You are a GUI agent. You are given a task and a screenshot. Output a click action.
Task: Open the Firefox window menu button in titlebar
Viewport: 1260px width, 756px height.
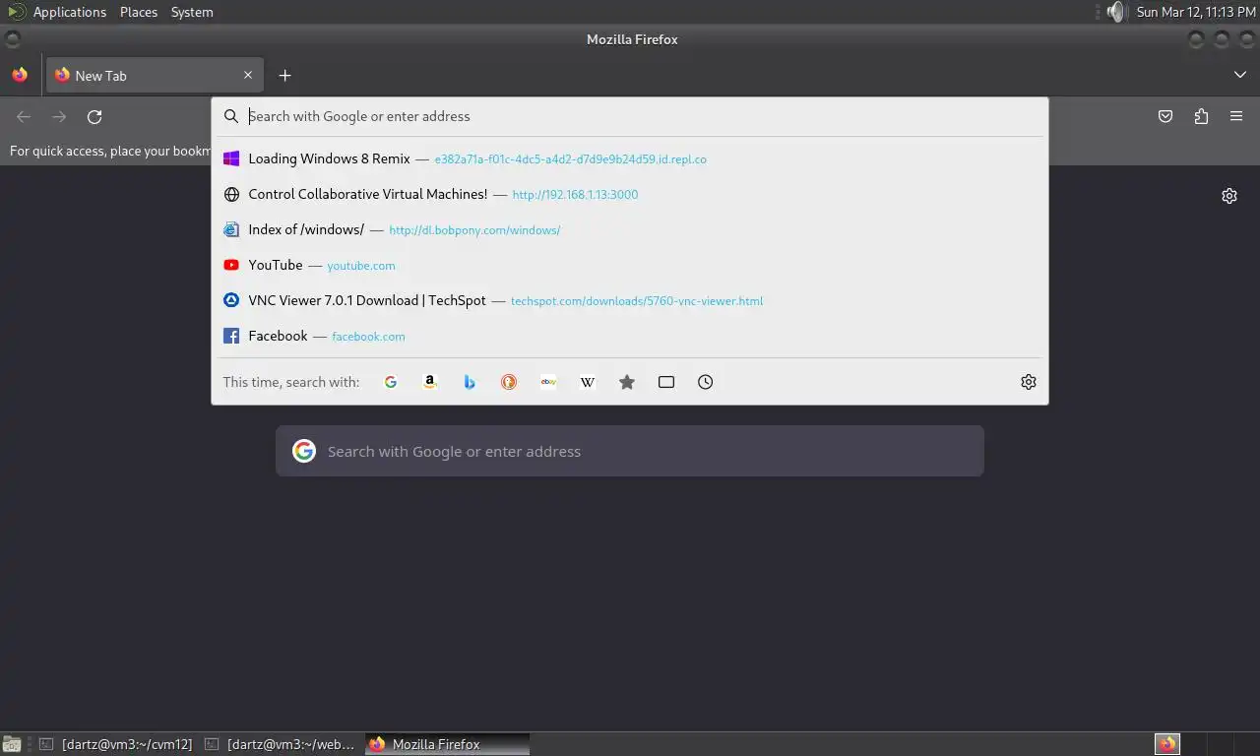coord(13,39)
